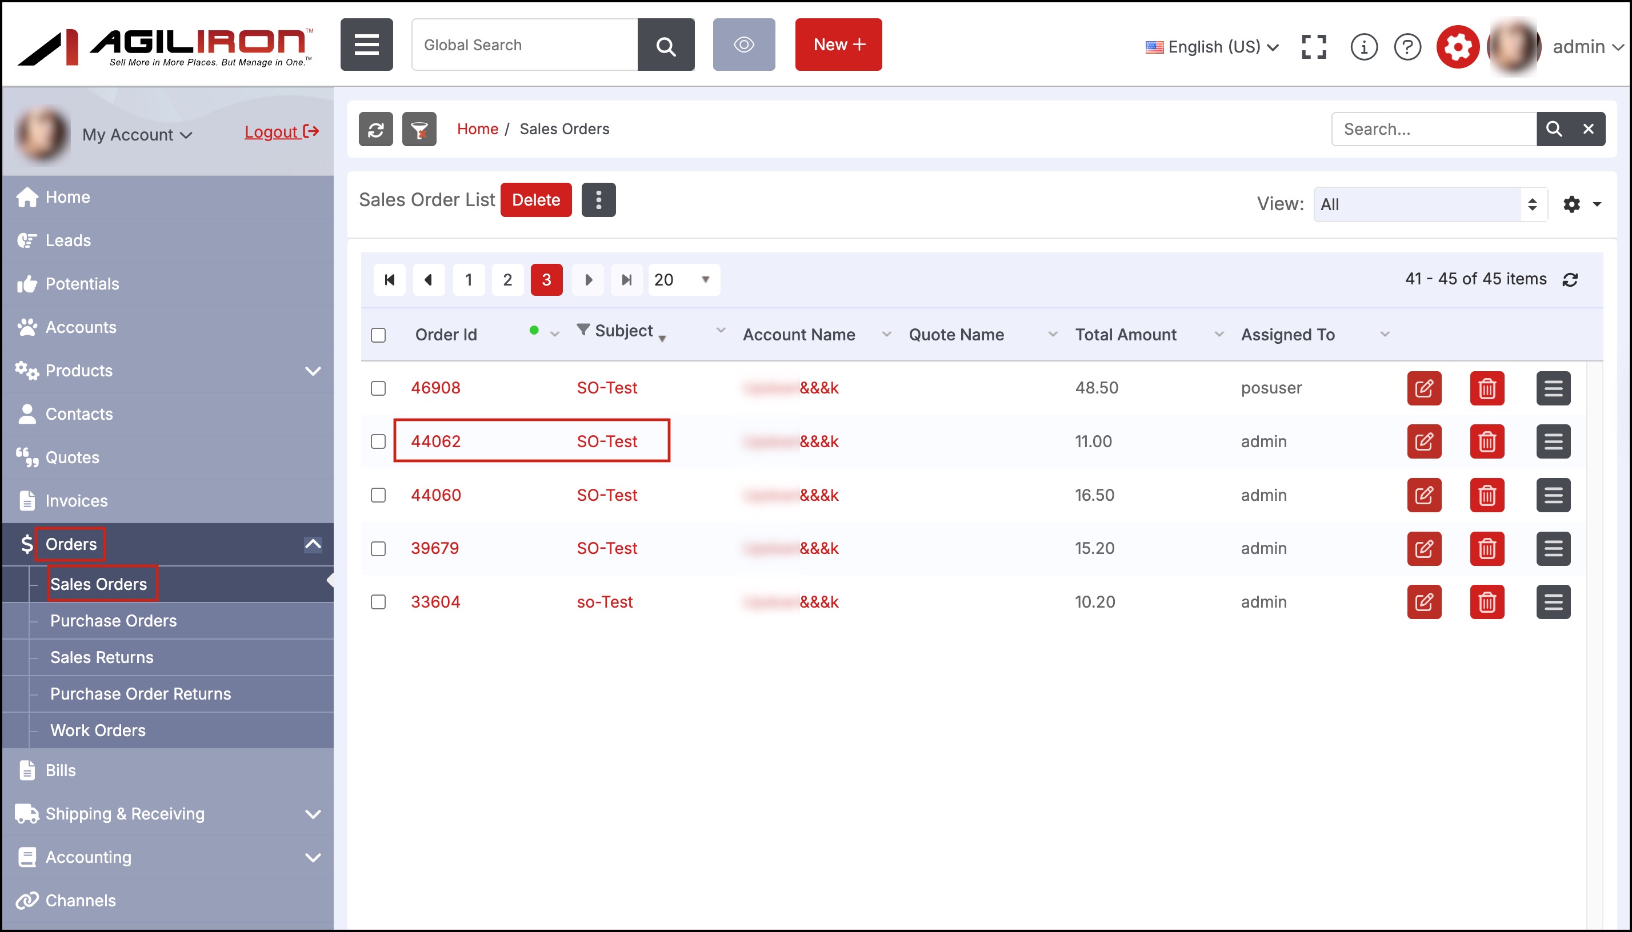Go to the first page of results
This screenshot has width=1632, height=932.
(x=389, y=280)
